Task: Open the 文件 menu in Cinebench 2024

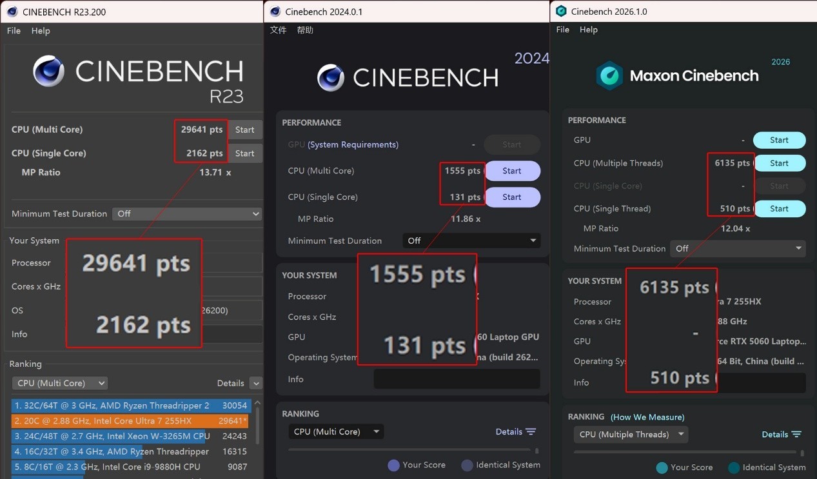Action: [279, 30]
